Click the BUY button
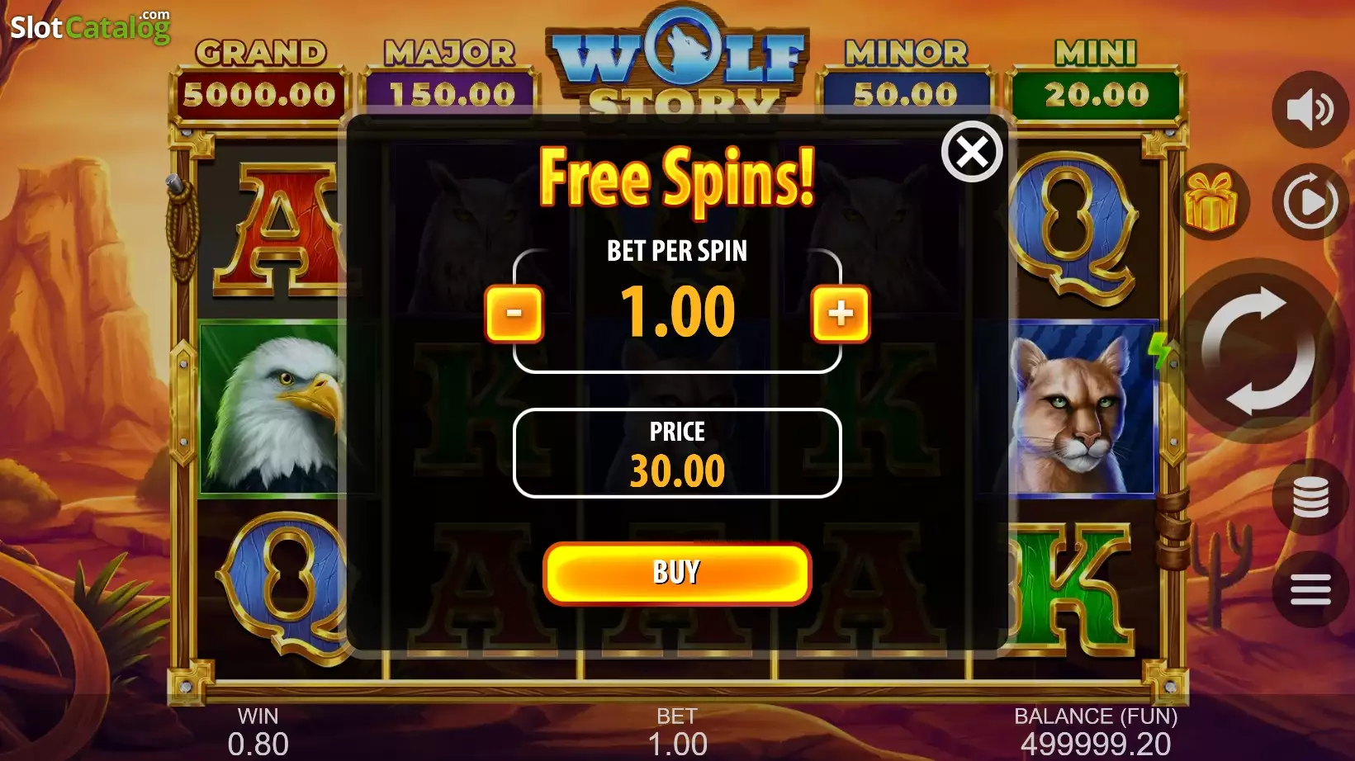Image resolution: width=1355 pixels, height=761 pixels. click(677, 573)
